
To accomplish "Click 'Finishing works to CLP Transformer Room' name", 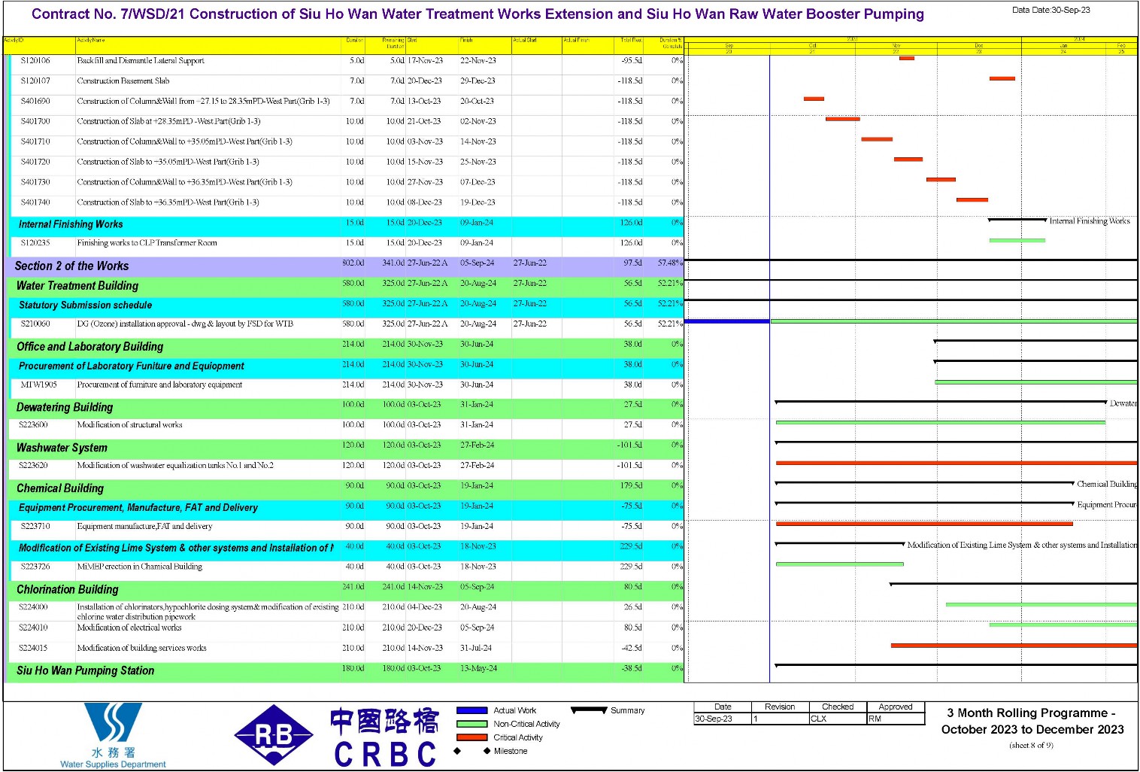I will pyautogui.click(x=147, y=244).
